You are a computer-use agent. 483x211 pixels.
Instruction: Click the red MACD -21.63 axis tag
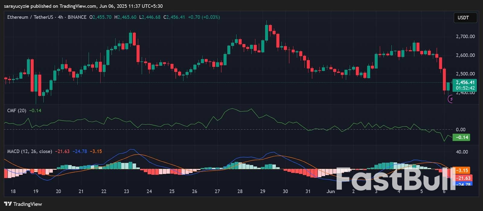[x=462, y=178]
